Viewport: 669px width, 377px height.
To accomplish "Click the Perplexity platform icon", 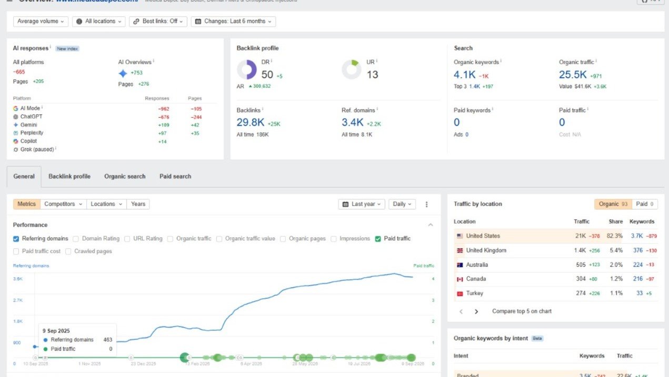I will pos(16,133).
